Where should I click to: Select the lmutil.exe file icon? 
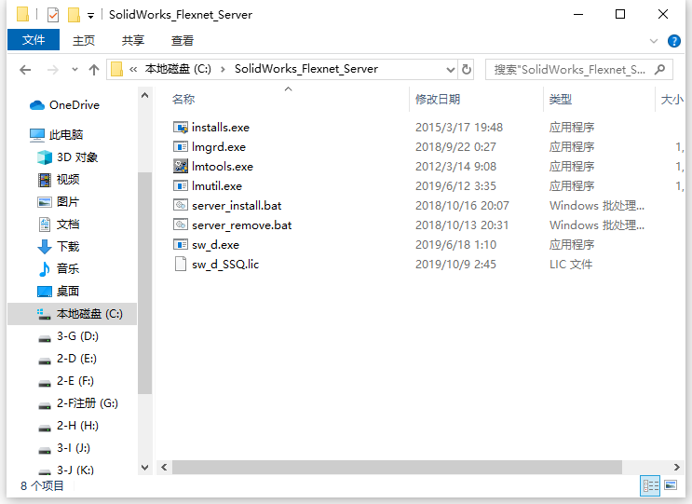[180, 185]
